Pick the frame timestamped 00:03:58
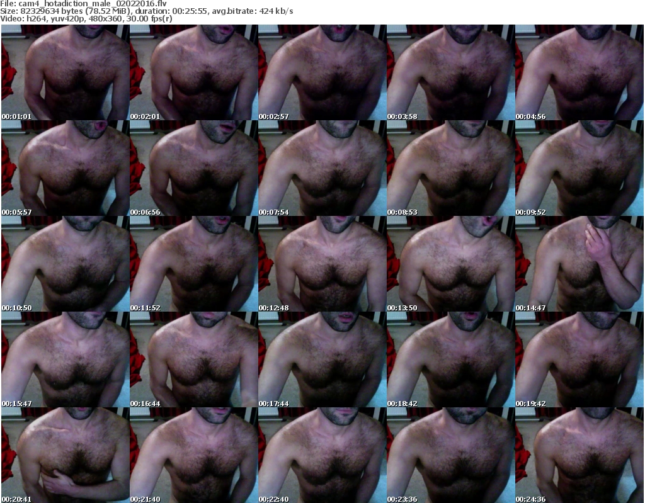 tap(451, 72)
